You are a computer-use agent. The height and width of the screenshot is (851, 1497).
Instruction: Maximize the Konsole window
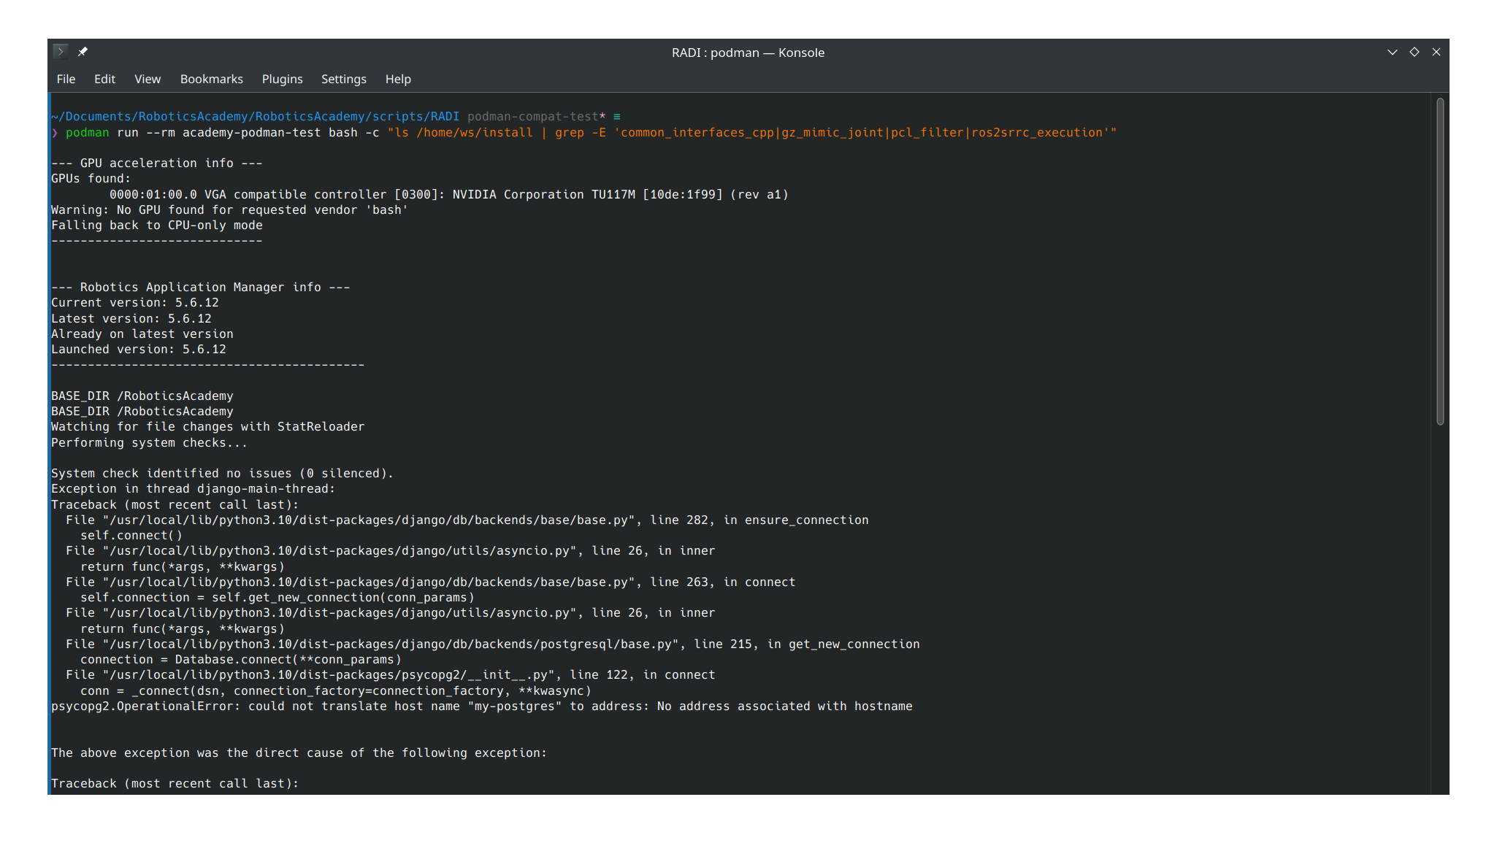1414,52
